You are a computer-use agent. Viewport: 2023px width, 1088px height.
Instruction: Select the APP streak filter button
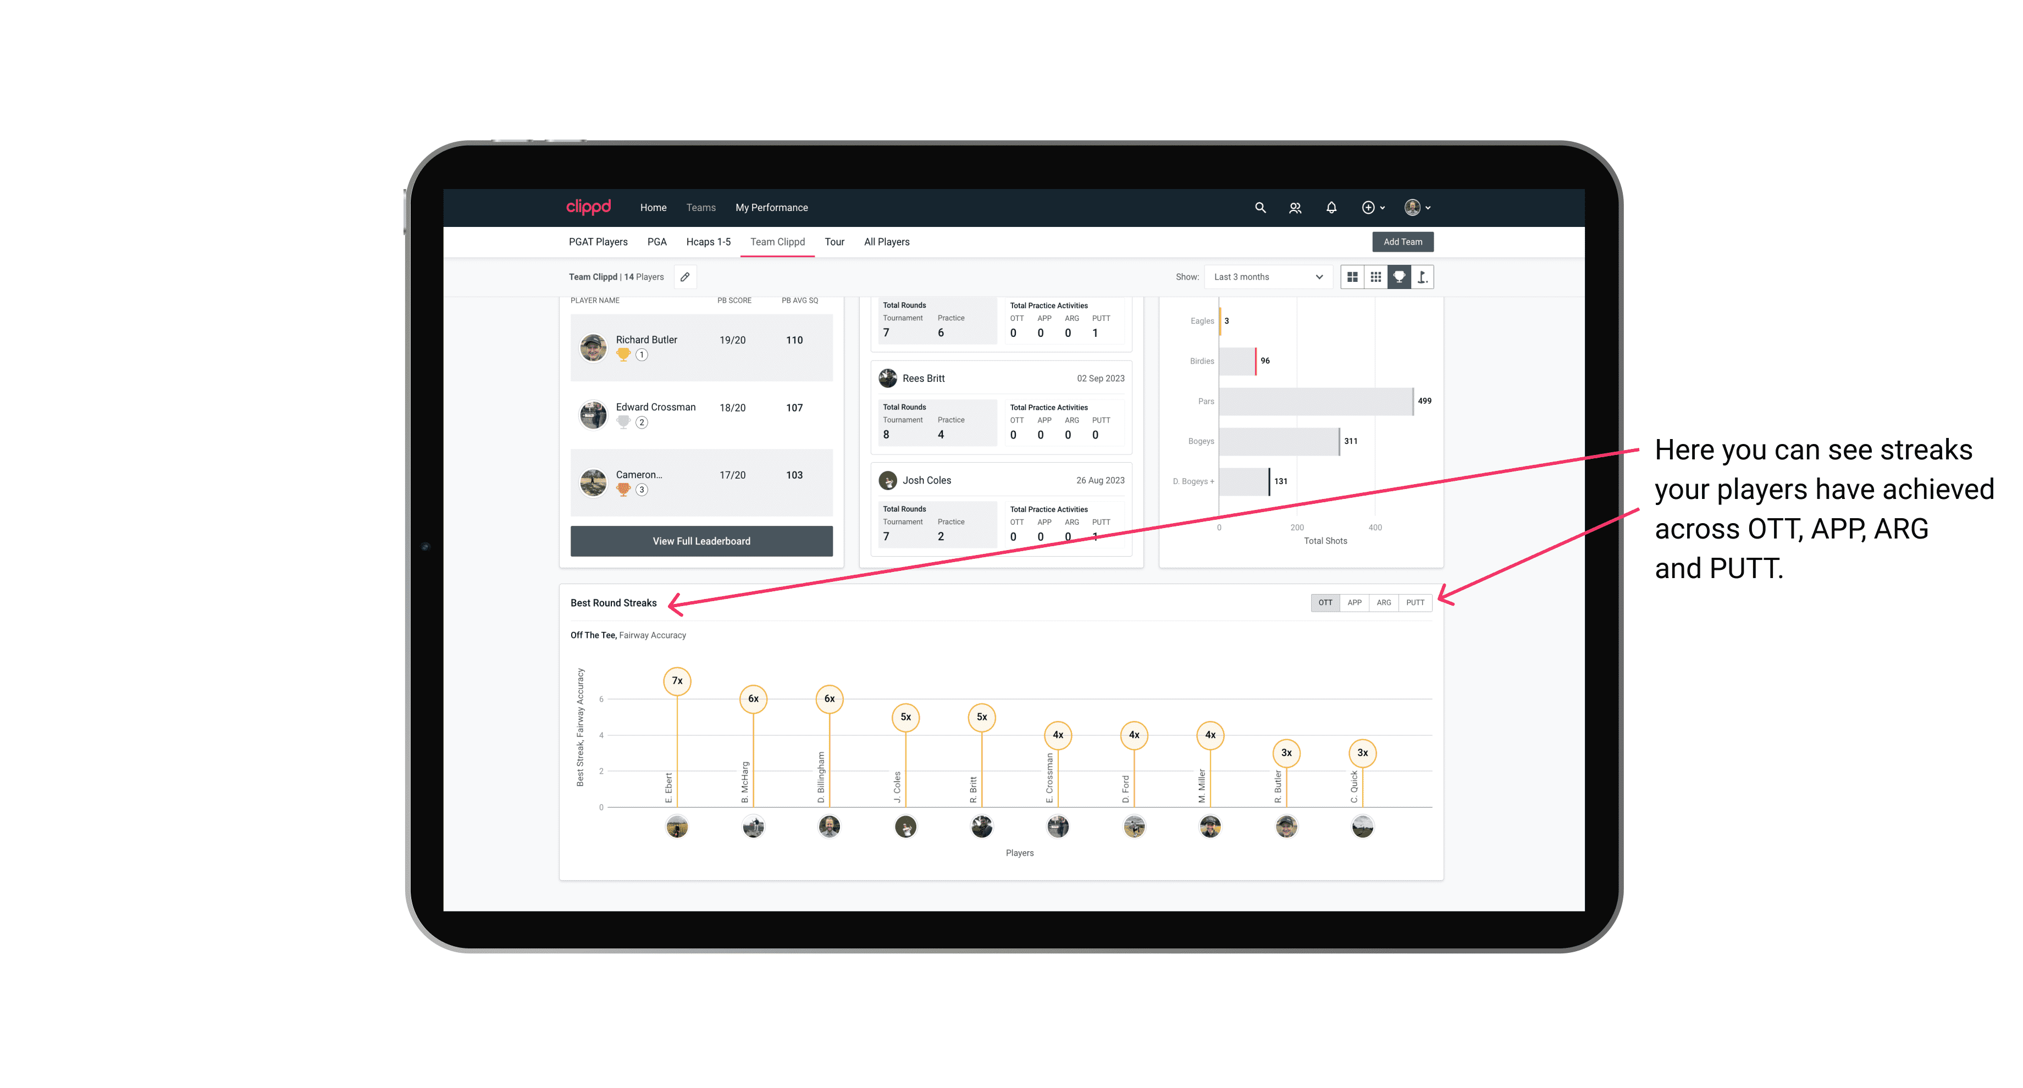1353,602
